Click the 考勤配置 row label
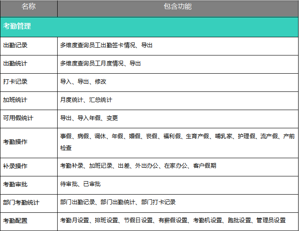299x231 pixels. (x=15, y=221)
